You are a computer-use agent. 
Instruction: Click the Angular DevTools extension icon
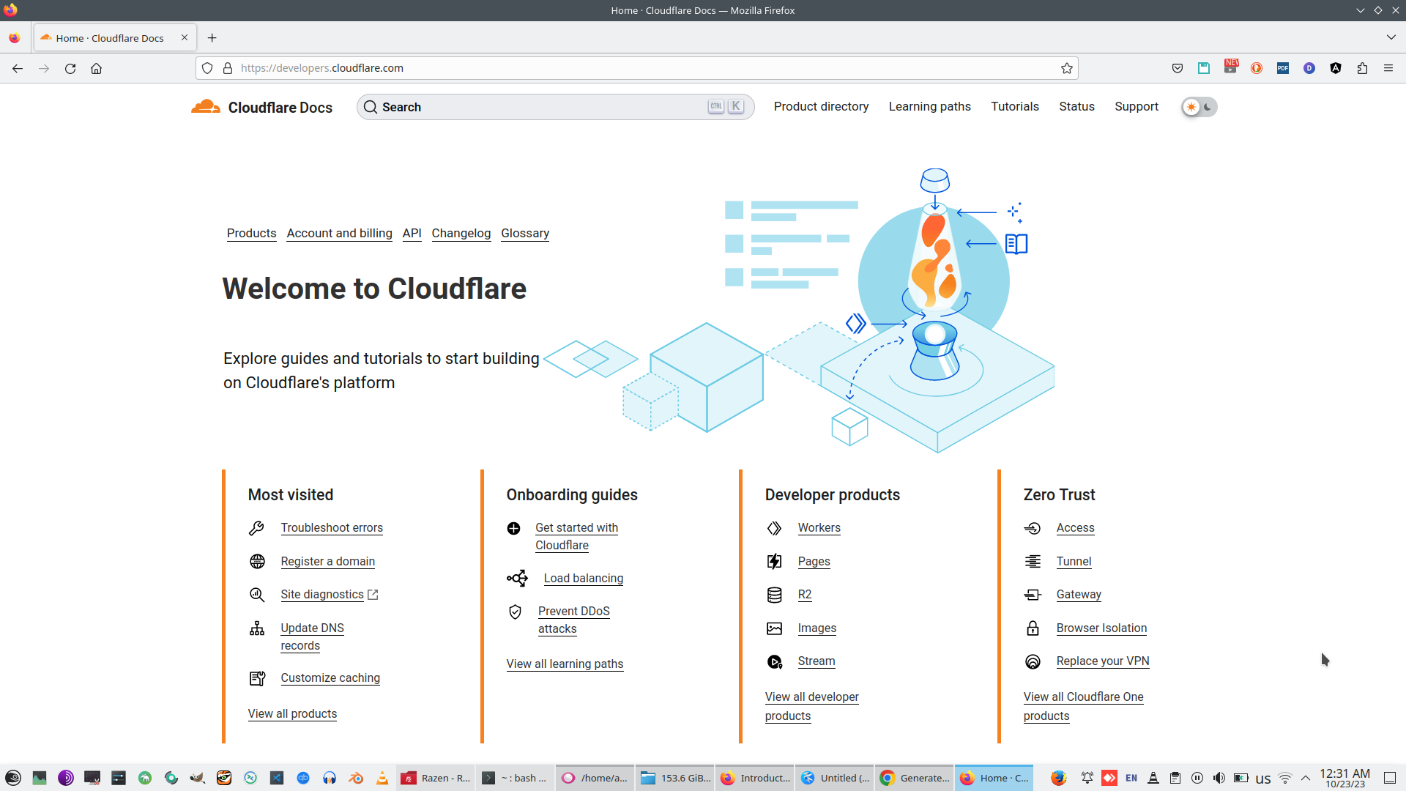click(x=1336, y=68)
